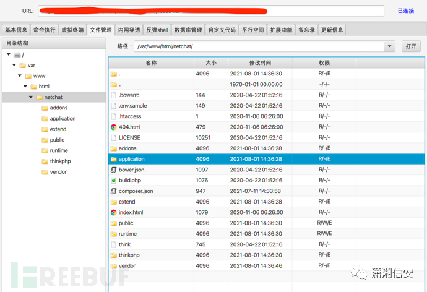Screen dimensions: 427x292
Task: Open the 备忘录 tab
Action: [x=306, y=30]
